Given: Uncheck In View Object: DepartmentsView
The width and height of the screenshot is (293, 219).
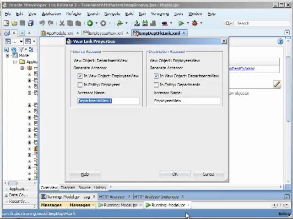Looking at the screenshot, I should [x=156, y=76].
